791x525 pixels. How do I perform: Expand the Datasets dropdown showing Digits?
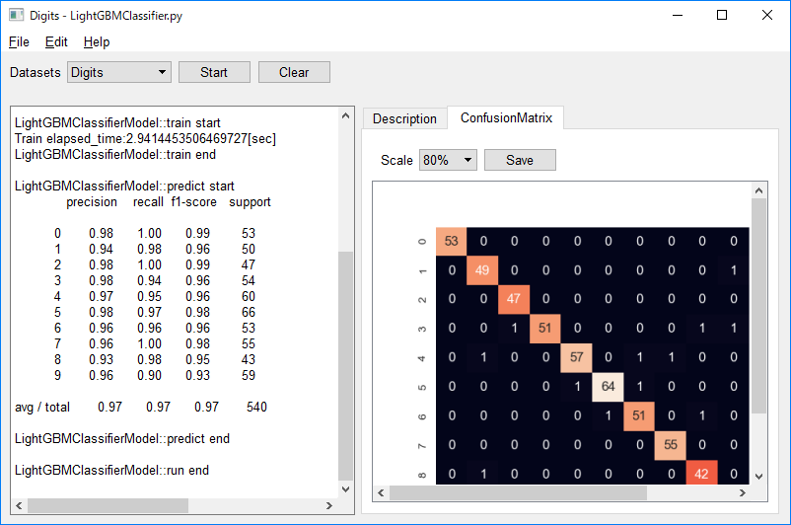[x=119, y=72]
